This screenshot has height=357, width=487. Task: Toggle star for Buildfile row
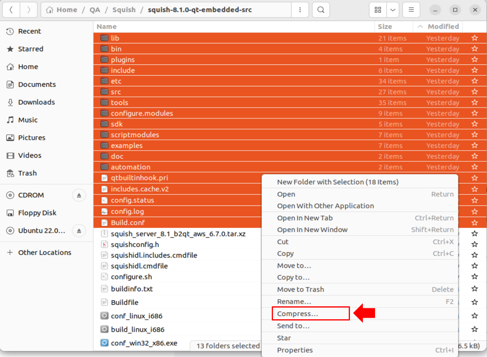click(474, 302)
